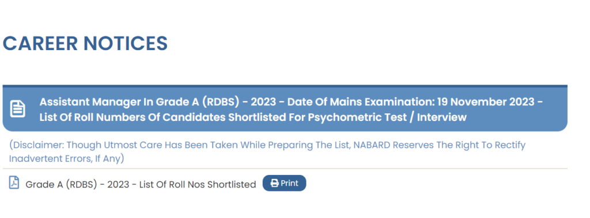The height and width of the screenshot is (218, 590).
Task: Click the printer icon inside the Print button
Action: coord(275,183)
